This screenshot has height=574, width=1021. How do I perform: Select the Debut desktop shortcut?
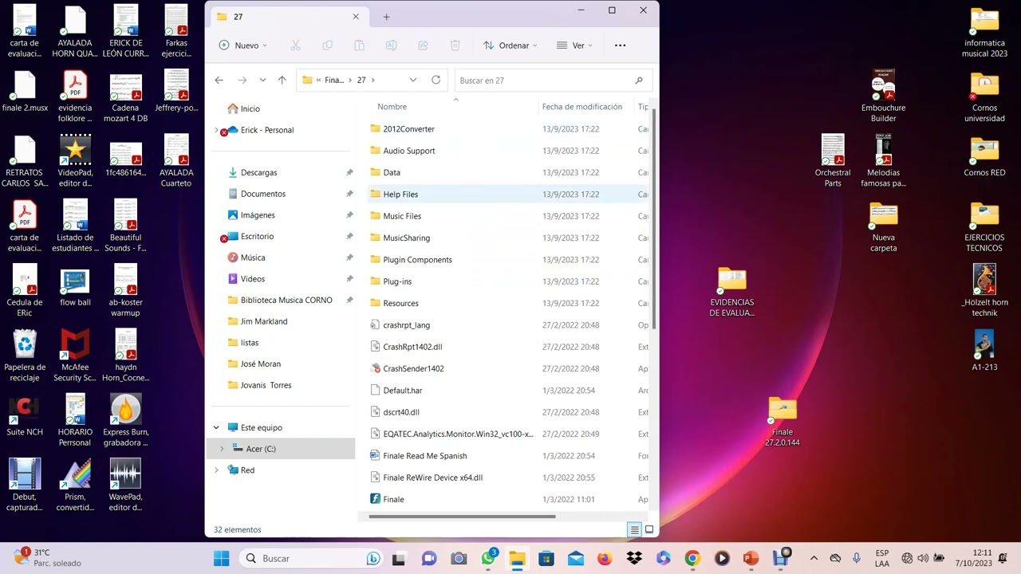pyautogui.click(x=25, y=486)
